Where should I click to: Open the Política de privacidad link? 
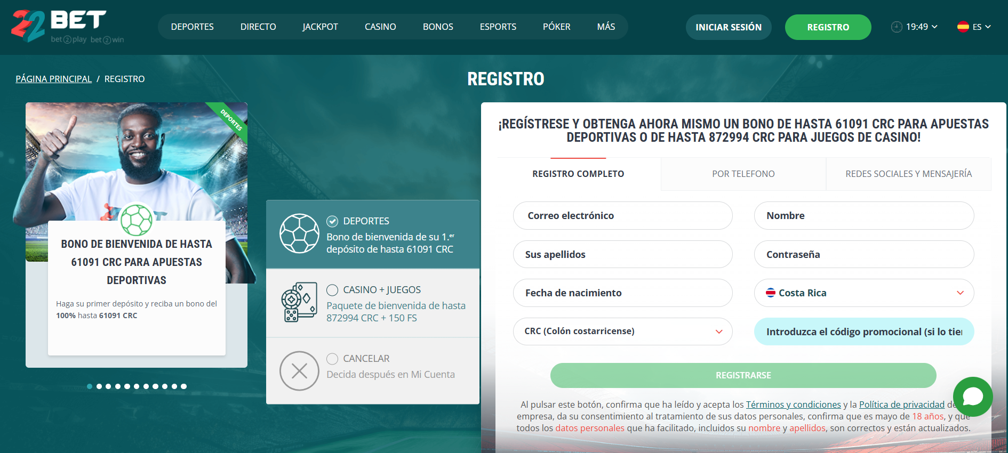[902, 405]
